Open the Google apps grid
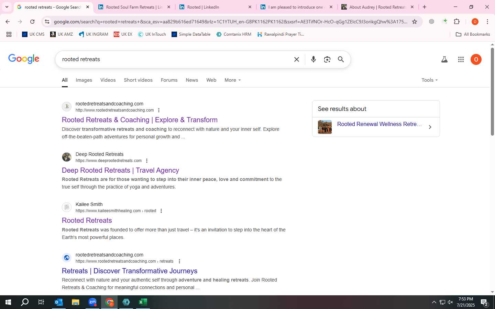 click(x=461, y=59)
